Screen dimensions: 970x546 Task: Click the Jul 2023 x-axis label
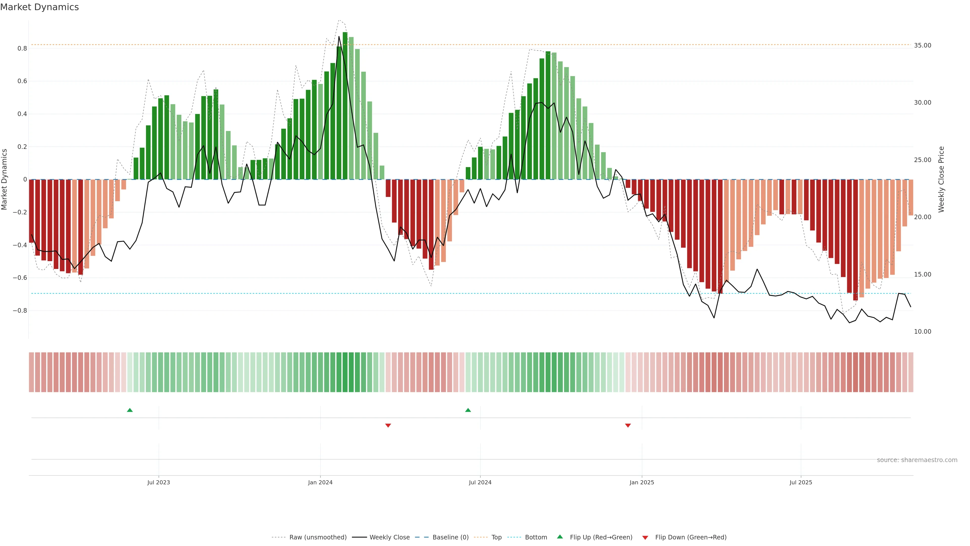[x=159, y=482]
